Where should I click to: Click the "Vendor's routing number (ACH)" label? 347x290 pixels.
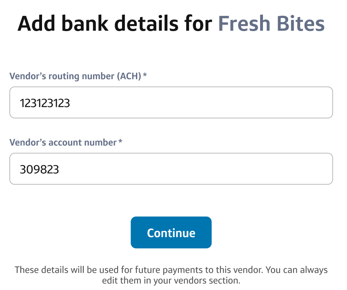click(75, 76)
